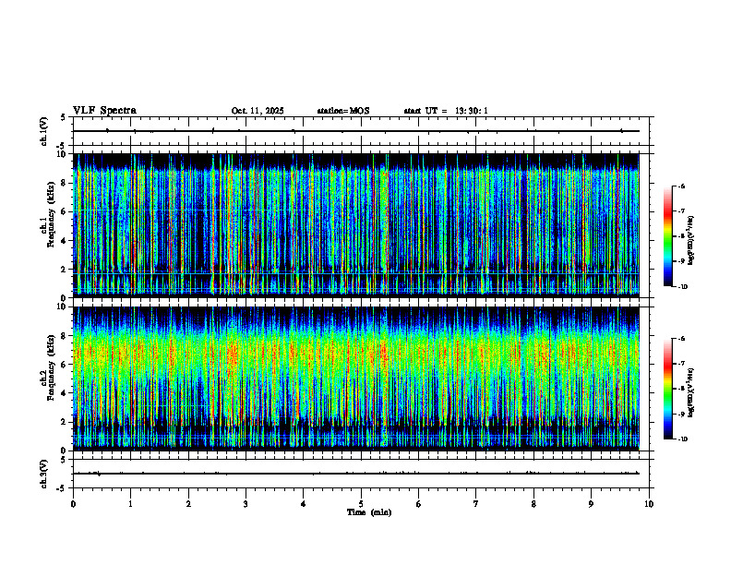The height and width of the screenshot is (565, 731).
Task: Click time axis tick label "1"
Action: pyautogui.click(x=130, y=504)
